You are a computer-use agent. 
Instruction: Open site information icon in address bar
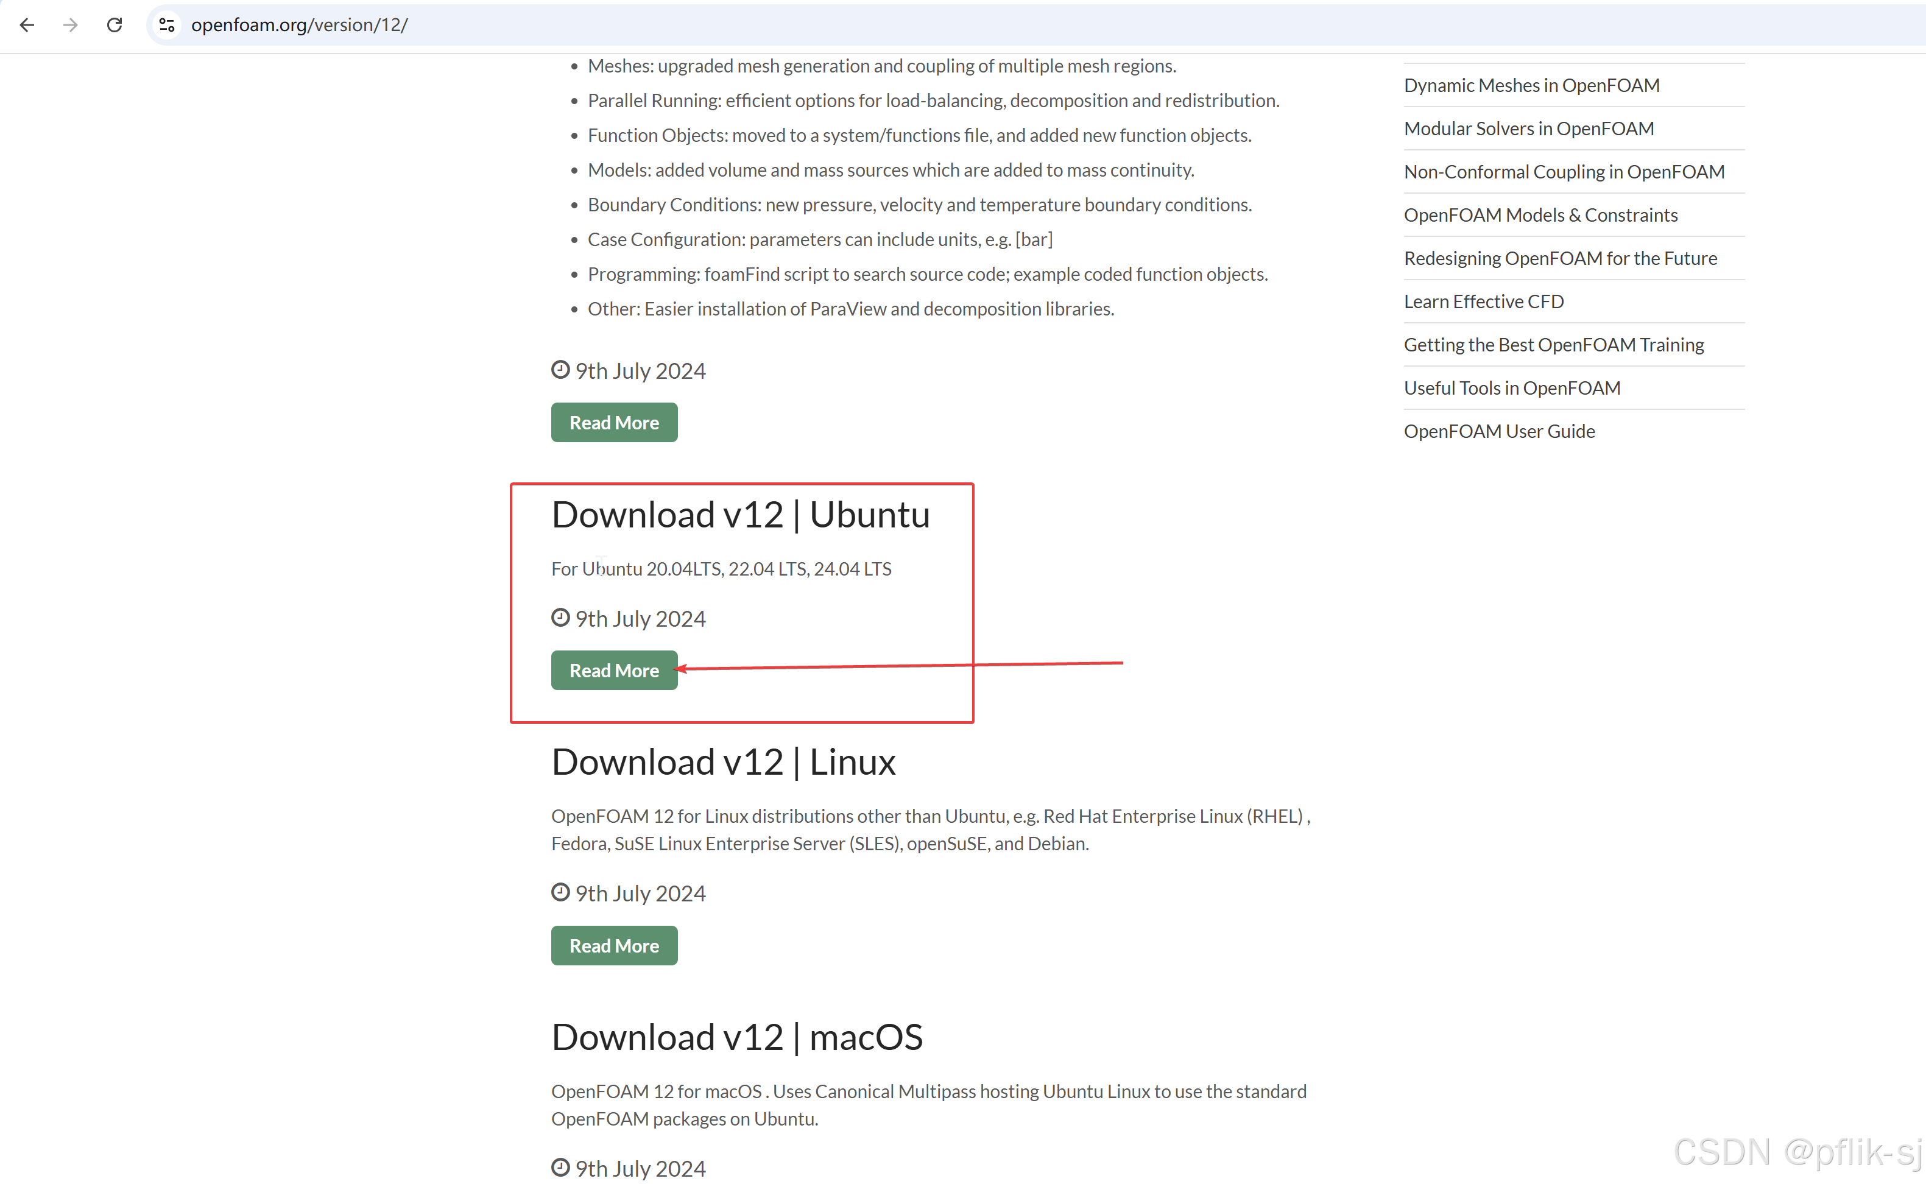pos(167,25)
